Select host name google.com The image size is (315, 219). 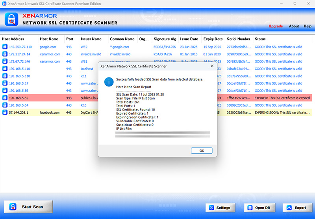[48, 47]
